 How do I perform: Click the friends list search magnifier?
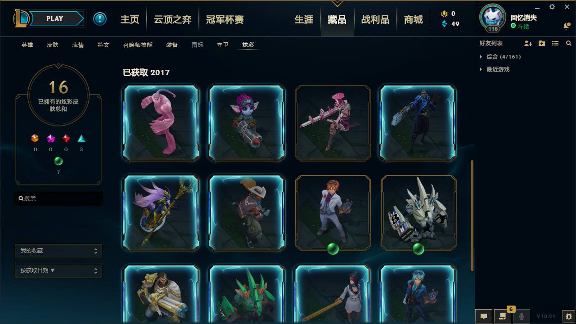pyautogui.click(x=569, y=43)
